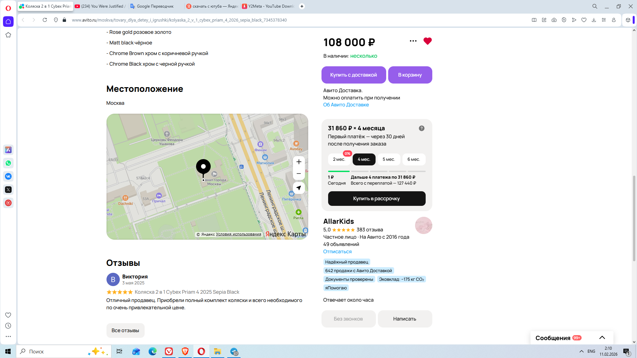This screenshot has width=637, height=358.
Task: Expand the Сообщения chat panel
Action: click(x=602, y=337)
